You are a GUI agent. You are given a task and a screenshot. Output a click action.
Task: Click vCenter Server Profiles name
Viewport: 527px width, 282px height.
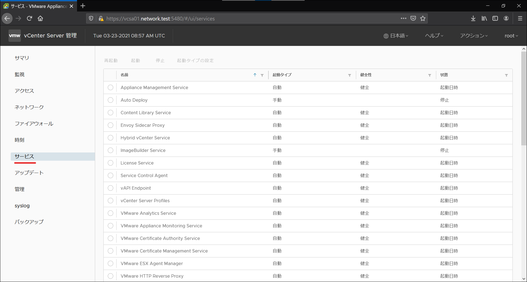(145, 201)
